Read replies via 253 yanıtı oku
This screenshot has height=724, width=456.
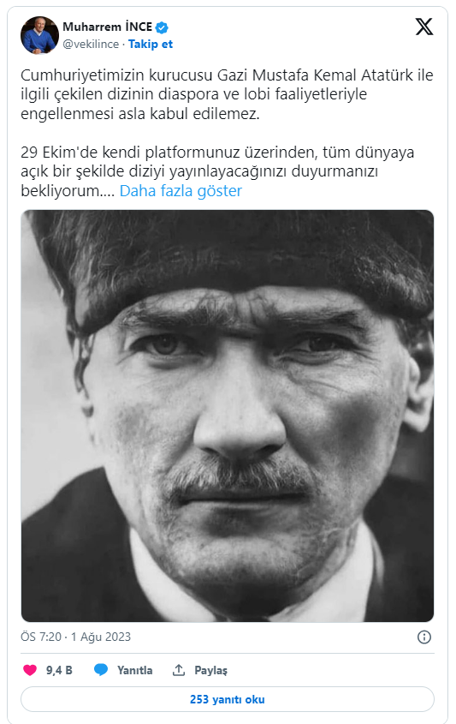228,699
